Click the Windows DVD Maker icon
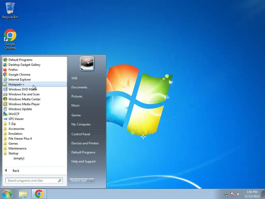Viewport: 265px width, 199px height. [x=5, y=89]
